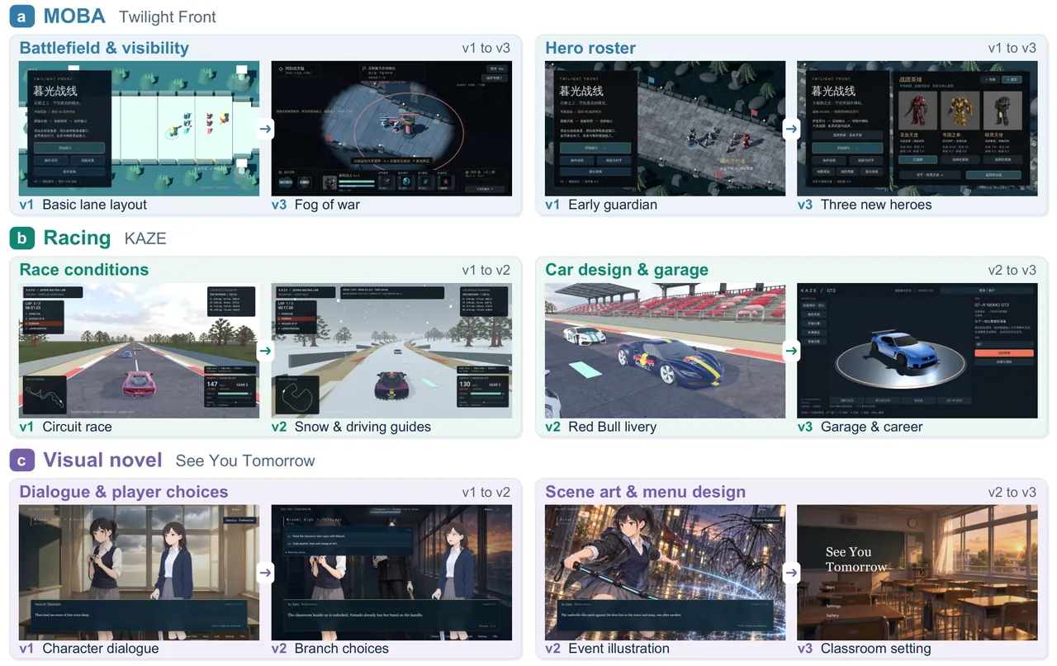This screenshot has width=1057, height=666.
Task: Click the purple "c" section badge
Action: pyautogui.click(x=21, y=461)
